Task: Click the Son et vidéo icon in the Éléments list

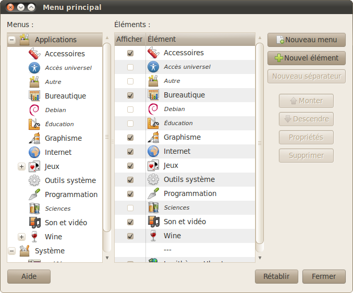Action: [x=153, y=222]
